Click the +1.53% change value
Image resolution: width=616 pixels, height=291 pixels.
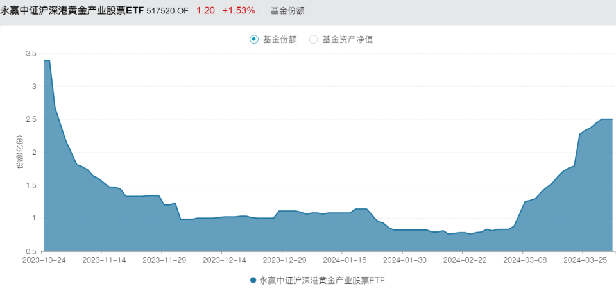point(239,11)
